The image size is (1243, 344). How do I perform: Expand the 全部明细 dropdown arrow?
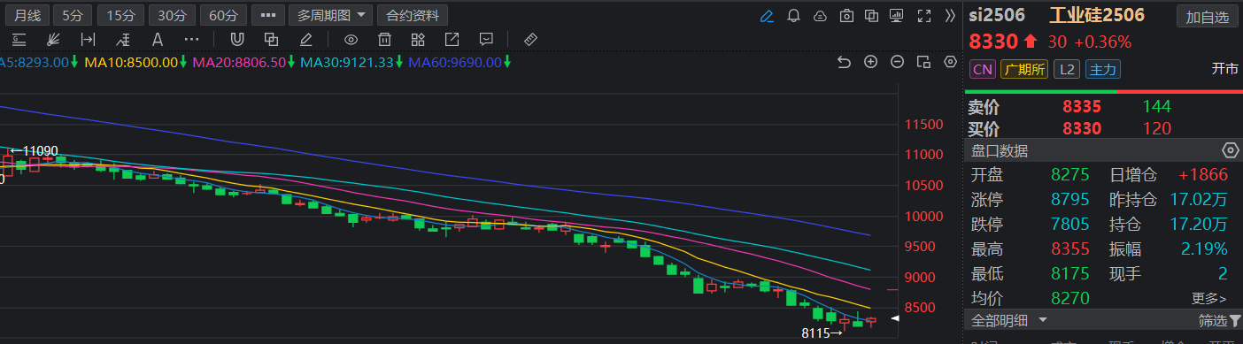point(1043,320)
